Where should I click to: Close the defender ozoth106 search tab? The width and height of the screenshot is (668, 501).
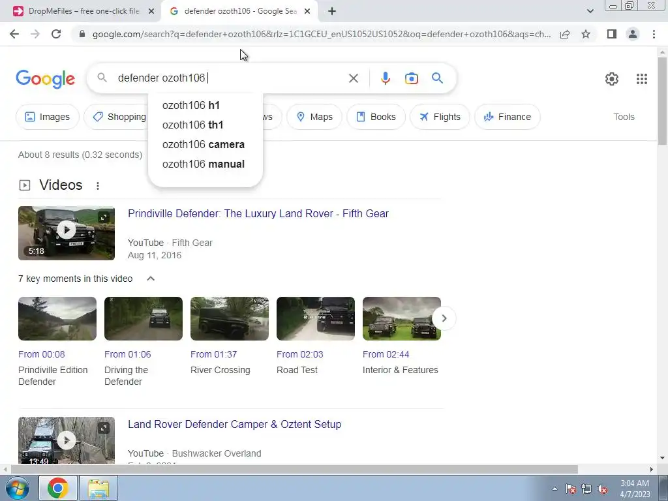(307, 12)
